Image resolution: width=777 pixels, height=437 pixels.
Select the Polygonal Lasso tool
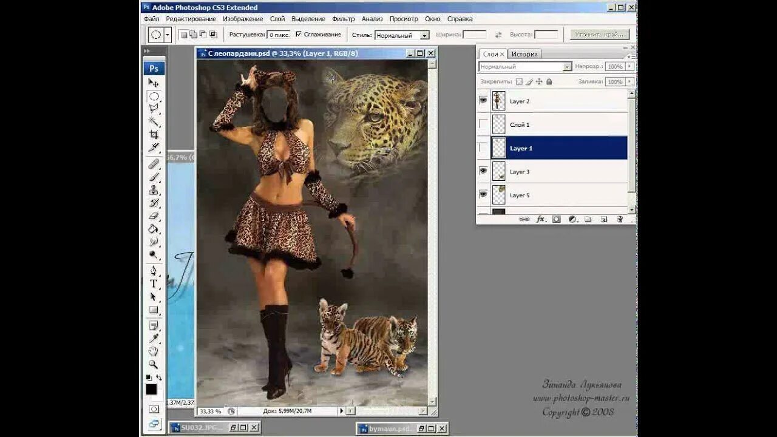pos(154,109)
